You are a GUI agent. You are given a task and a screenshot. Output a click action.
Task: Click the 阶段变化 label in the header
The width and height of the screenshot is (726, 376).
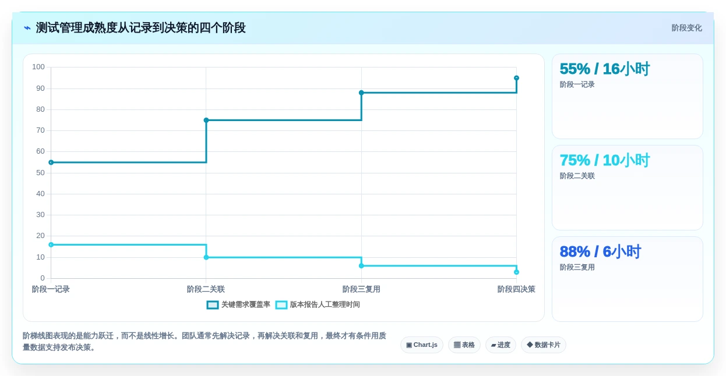point(686,28)
